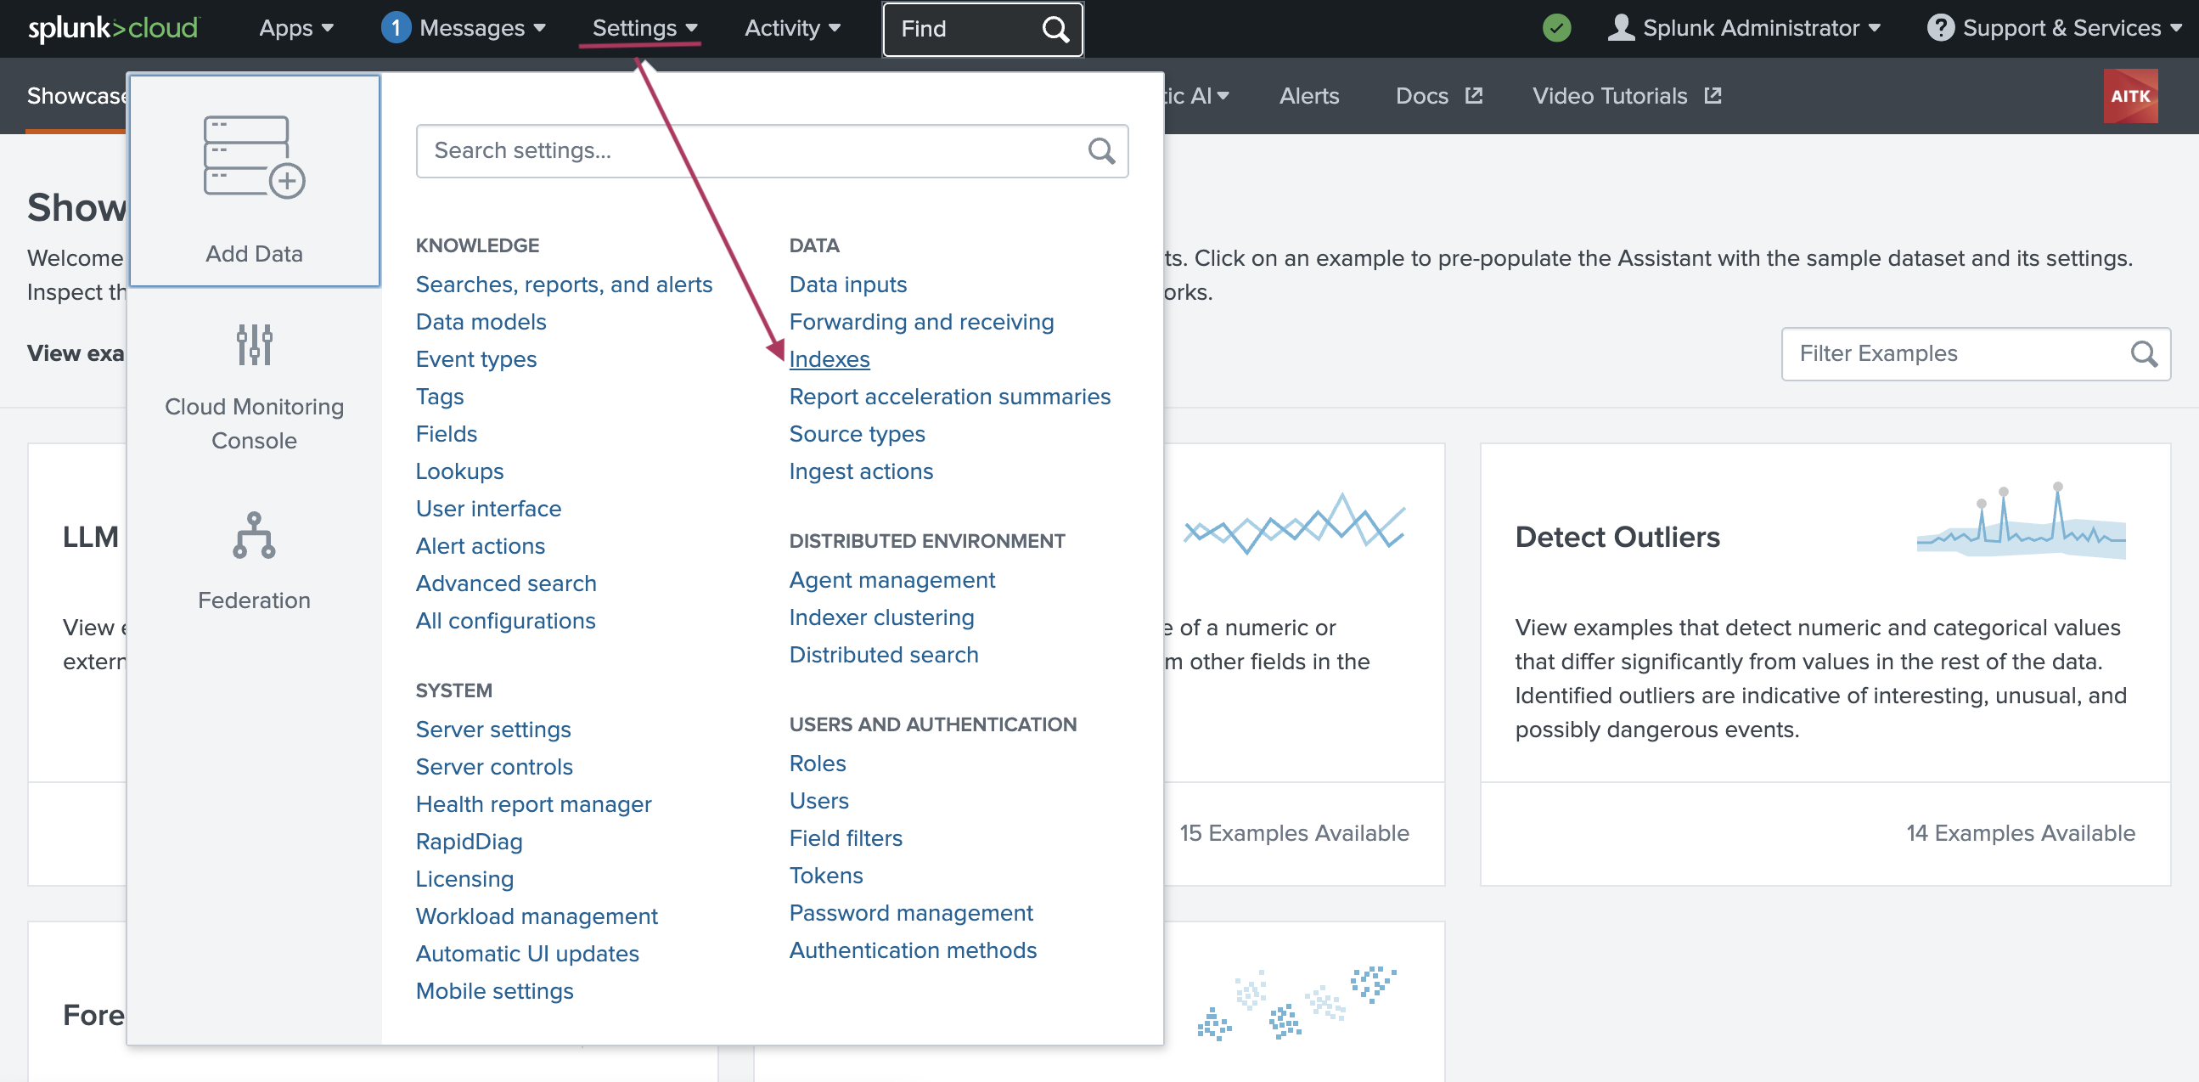The image size is (2199, 1082).
Task: Open the Docs navigation tab
Action: [x=1421, y=96]
